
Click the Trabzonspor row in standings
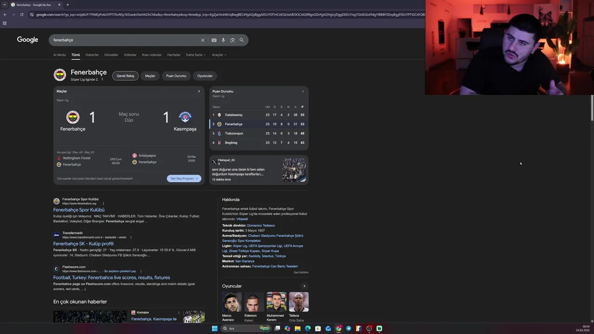[x=259, y=134]
